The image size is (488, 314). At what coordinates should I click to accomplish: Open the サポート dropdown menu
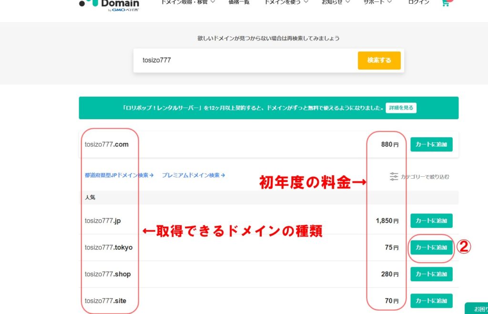tap(377, 2)
